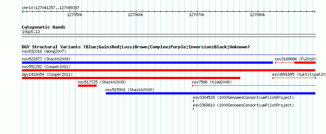Click the nsv515901 (Shaikh2009) label
Viewport: 326px width, 134px height.
[130, 90]
